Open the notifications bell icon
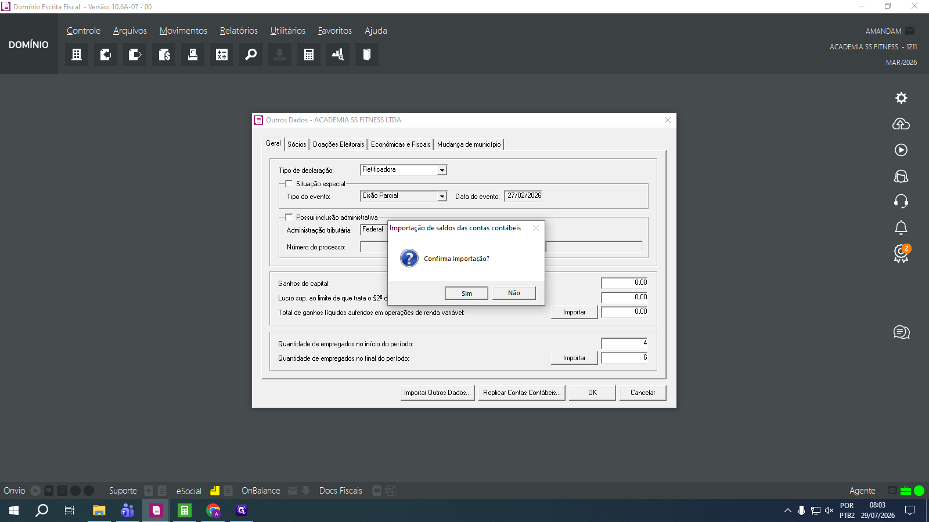The image size is (929, 522). tap(901, 227)
